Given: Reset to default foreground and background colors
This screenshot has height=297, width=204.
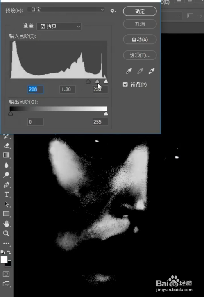Looking at the screenshot, I should (x=2, y=252).
